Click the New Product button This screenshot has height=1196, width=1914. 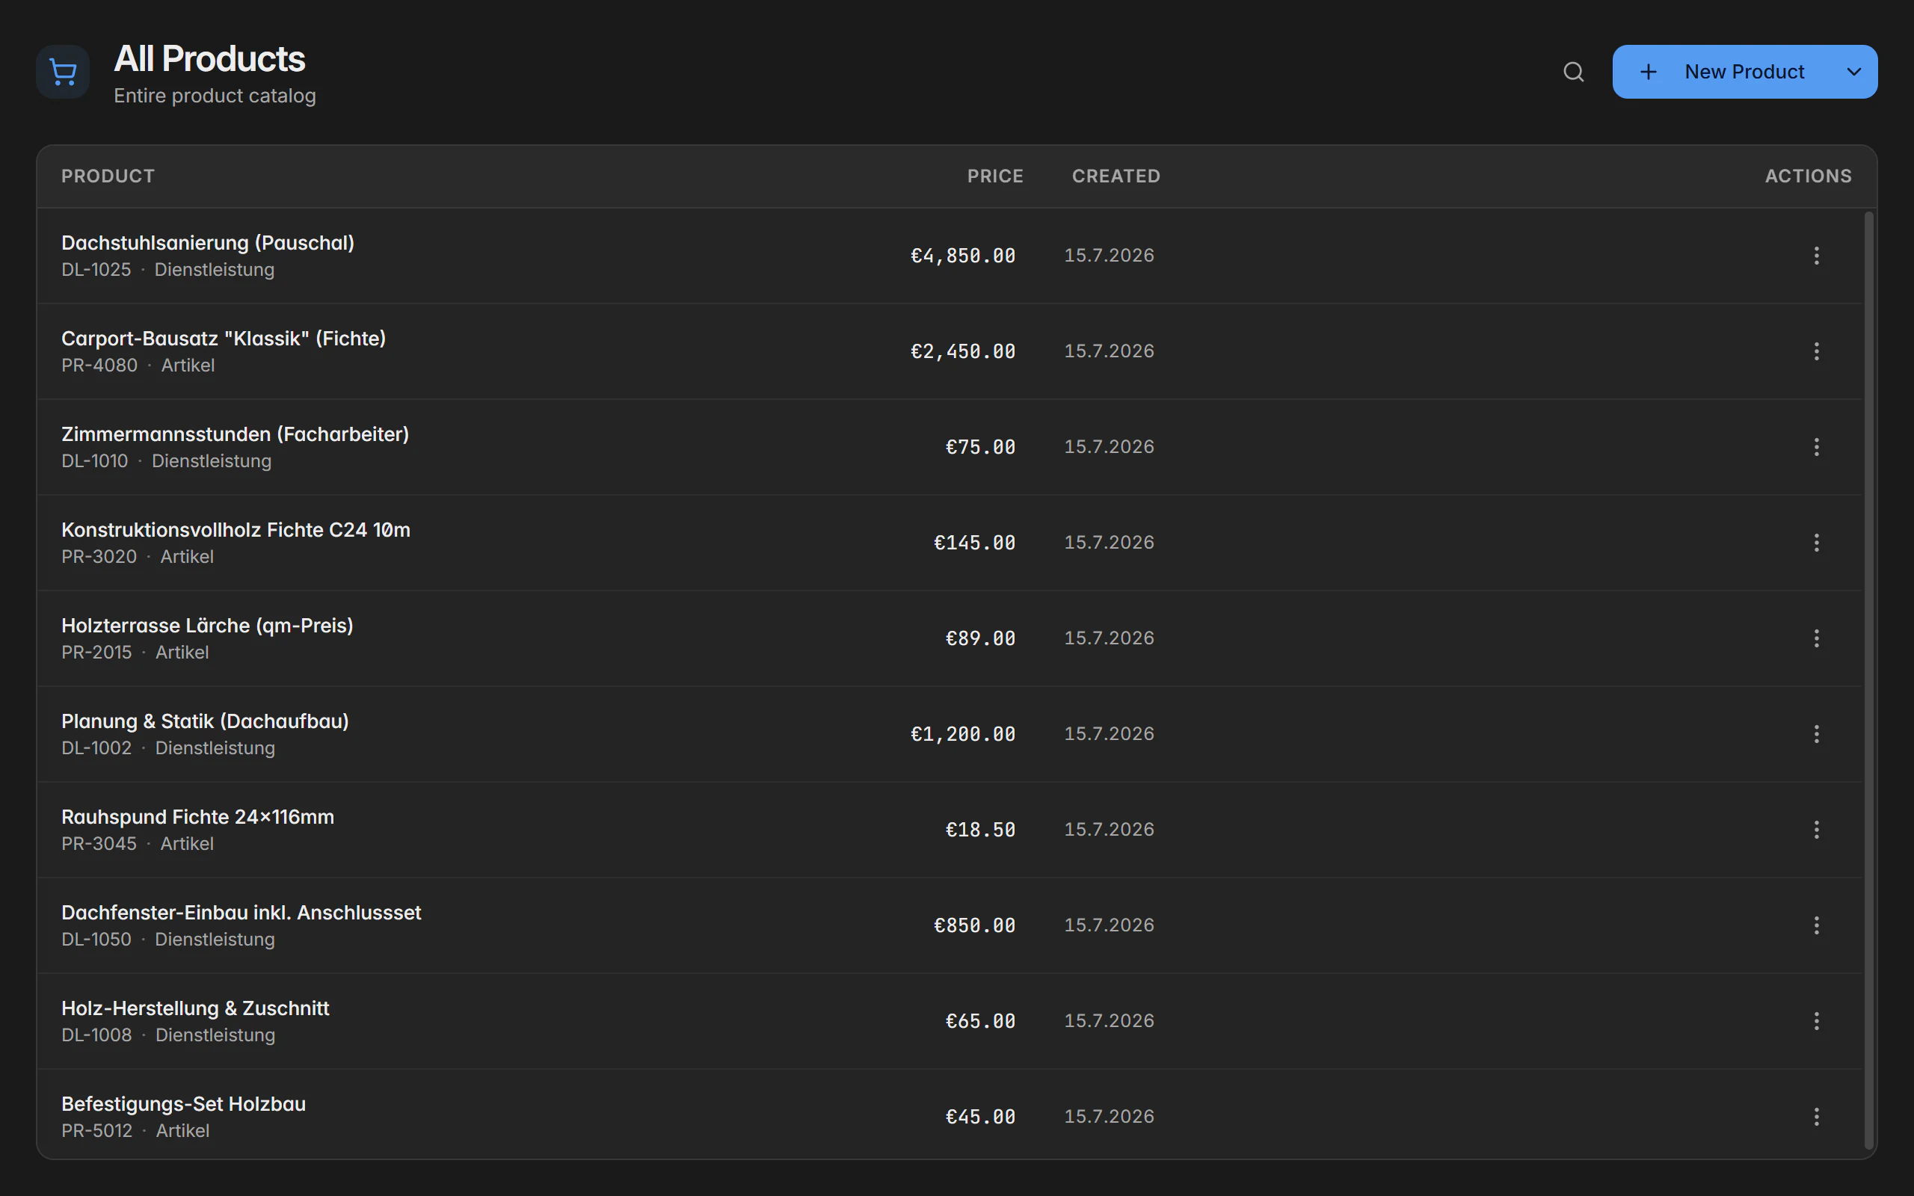click(1722, 72)
